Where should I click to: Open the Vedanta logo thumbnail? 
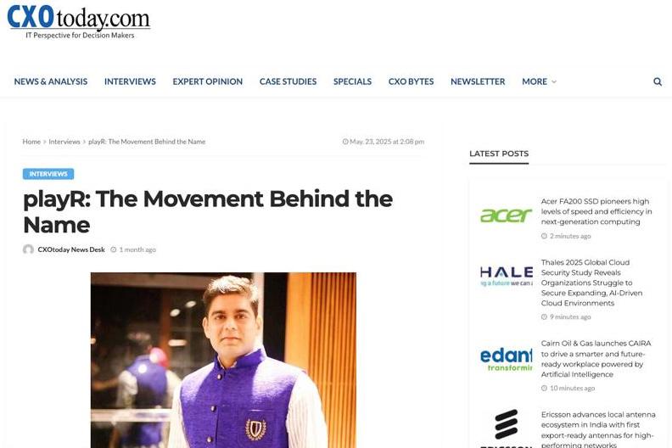click(x=507, y=358)
